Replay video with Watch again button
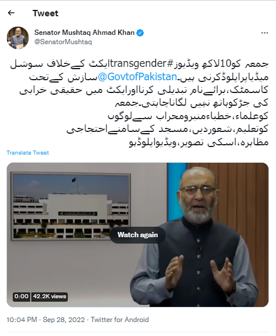Image resolution: width=276 pixels, height=336 pixels. [x=137, y=235]
